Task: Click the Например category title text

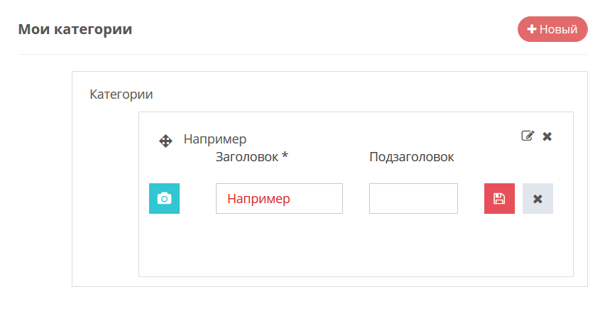Action: pyautogui.click(x=214, y=139)
